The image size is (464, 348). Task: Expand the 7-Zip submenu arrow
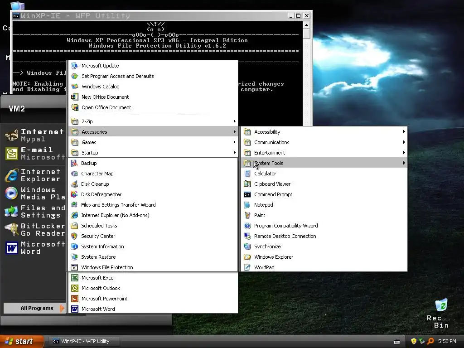pyautogui.click(x=234, y=121)
